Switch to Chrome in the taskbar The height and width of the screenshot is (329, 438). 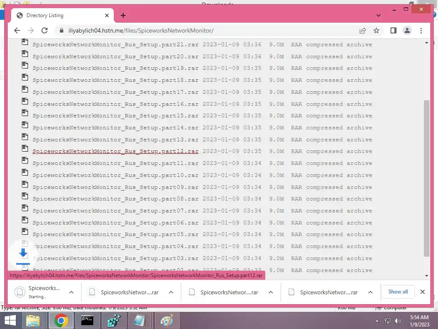tap(61, 320)
